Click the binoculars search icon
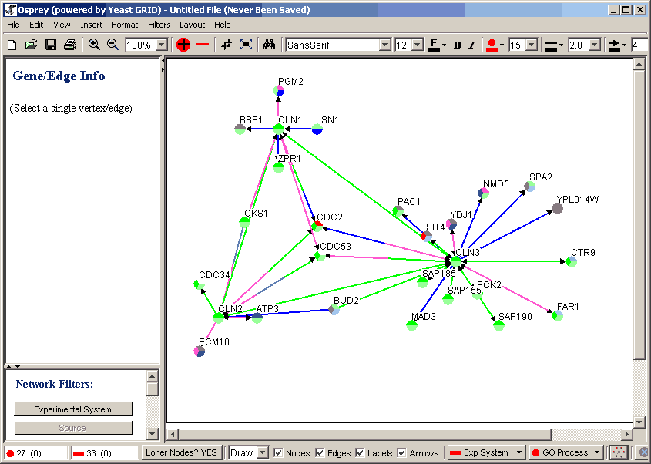The height and width of the screenshot is (464, 651). (x=269, y=45)
